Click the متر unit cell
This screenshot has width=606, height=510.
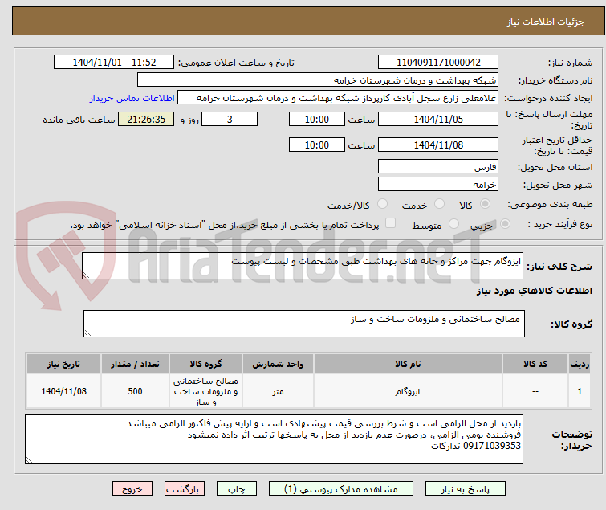coord(278,391)
